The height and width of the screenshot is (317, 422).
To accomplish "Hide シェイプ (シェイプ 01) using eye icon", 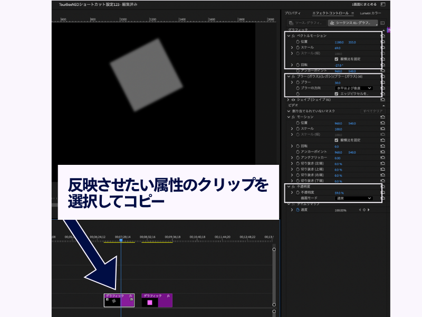I will pyautogui.click(x=293, y=99).
